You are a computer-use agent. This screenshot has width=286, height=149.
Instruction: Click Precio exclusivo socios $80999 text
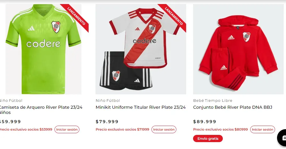click(x=220, y=129)
